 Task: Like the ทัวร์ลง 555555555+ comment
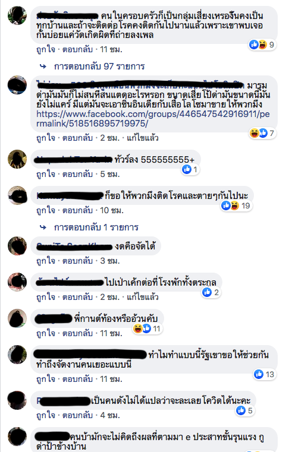[x=46, y=174]
